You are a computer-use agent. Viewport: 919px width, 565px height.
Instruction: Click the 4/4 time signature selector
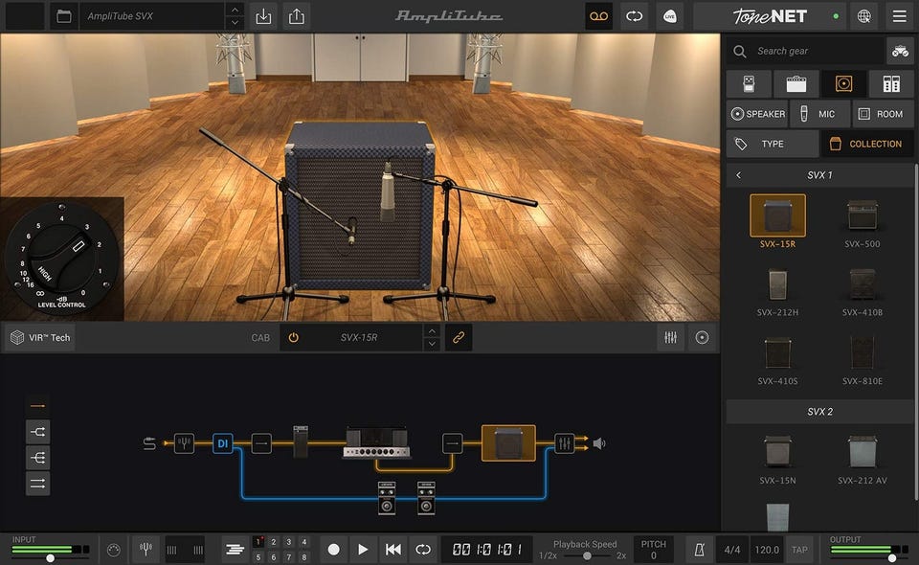(x=732, y=550)
